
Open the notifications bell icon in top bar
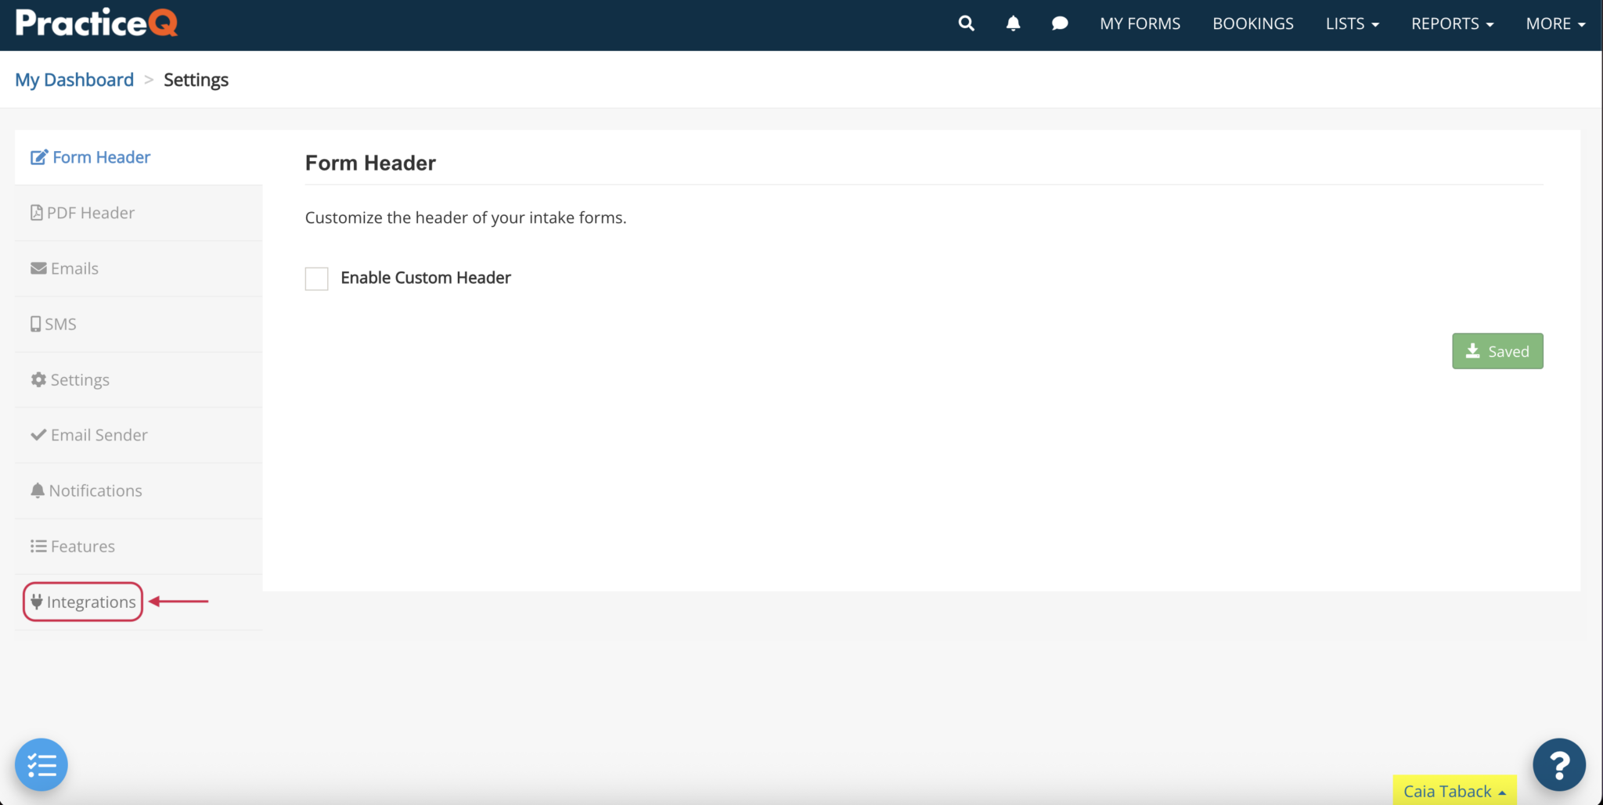click(x=1013, y=23)
